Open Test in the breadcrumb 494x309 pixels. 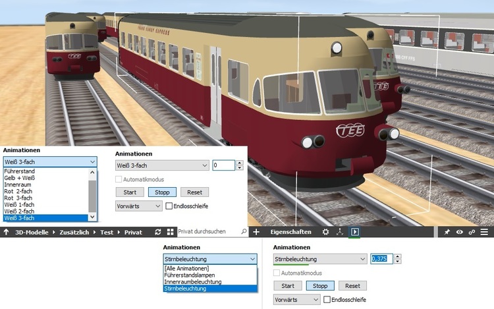point(107,233)
